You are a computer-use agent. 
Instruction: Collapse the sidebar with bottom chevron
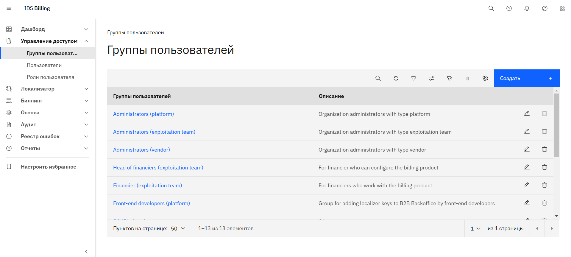86,252
